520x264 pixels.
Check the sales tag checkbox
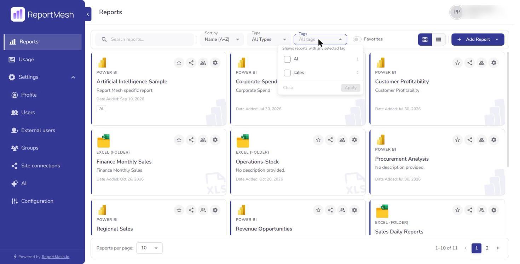point(287,73)
